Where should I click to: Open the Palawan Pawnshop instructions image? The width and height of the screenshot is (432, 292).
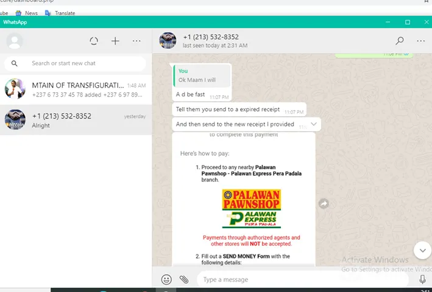coord(244,199)
